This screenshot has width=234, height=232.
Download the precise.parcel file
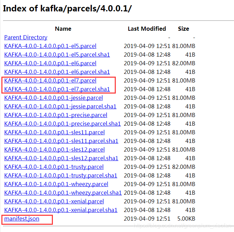pyautogui.click(x=56, y=115)
